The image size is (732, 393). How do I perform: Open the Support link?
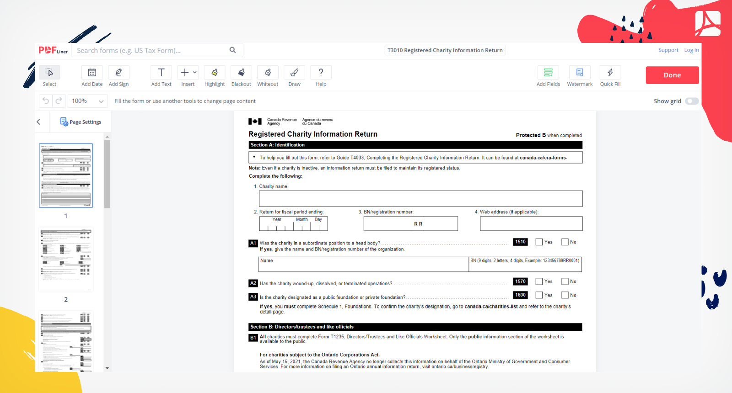(x=668, y=50)
